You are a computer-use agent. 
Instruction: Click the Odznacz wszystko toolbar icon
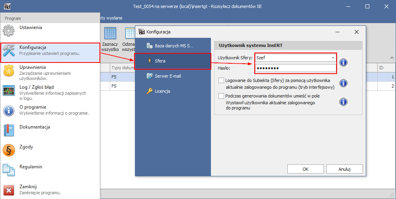tap(130, 33)
